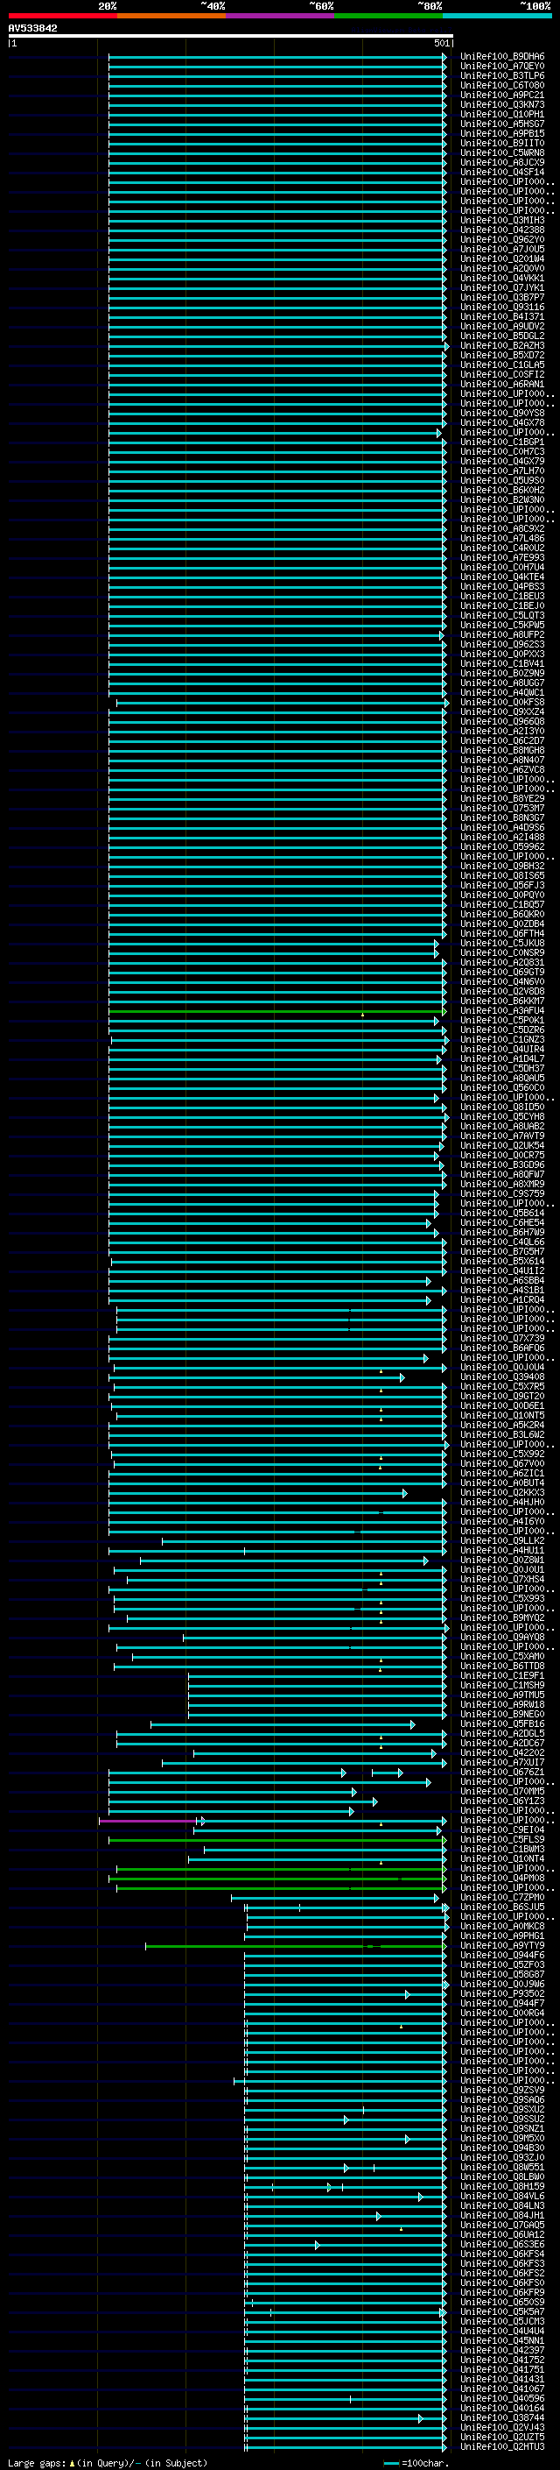560x2470 pixels.
Task: Select label UniRef100_B5XD72
Action: point(502,356)
